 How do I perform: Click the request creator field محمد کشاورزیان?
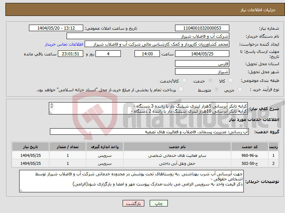point(157,44)
